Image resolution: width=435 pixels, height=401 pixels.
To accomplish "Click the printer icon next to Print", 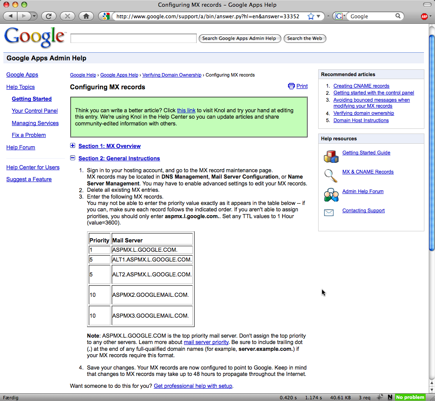I will tap(291, 86).
